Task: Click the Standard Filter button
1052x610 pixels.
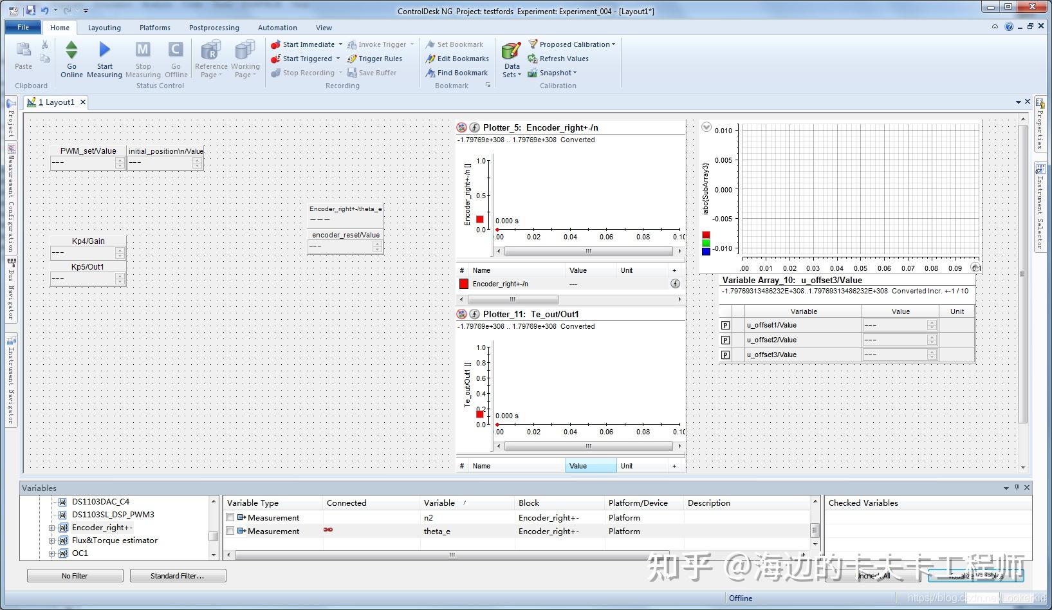Action: pyautogui.click(x=178, y=575)
